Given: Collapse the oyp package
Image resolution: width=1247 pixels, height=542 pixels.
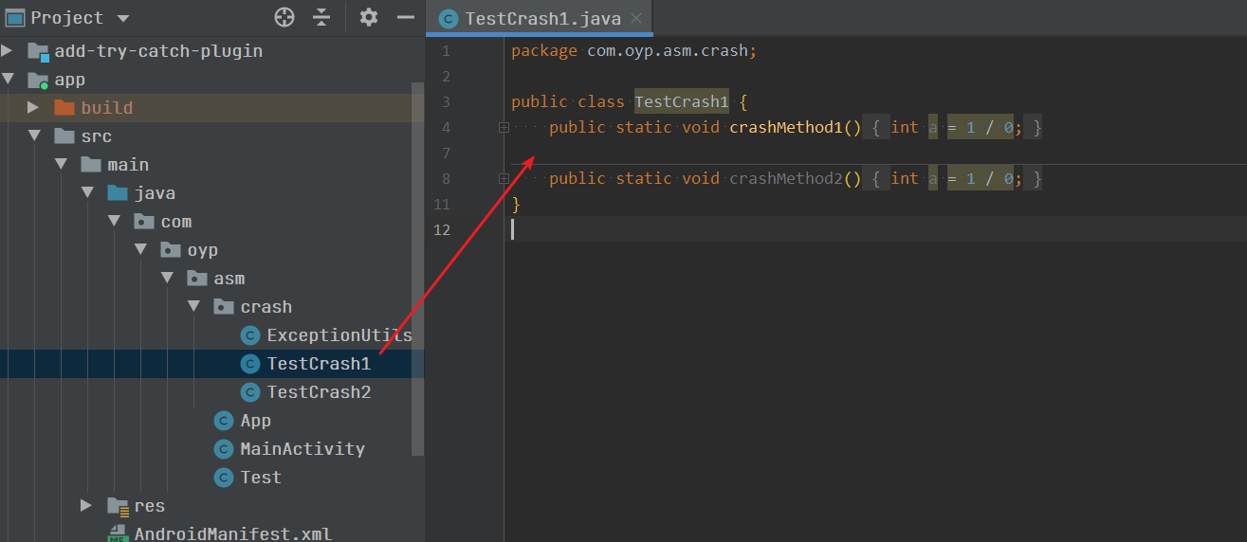Looking at the screenshot, I should [x=140, y=250].
